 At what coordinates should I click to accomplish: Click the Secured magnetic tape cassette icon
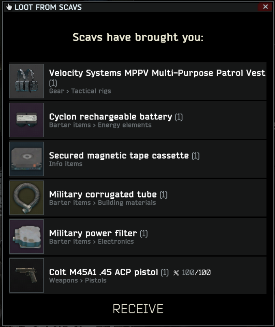(x=26, y=159)
